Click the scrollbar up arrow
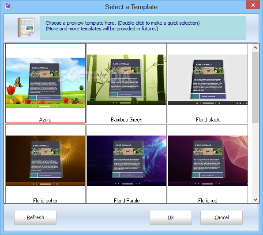Screen dimensions: 263x235 tap(255, 48)
